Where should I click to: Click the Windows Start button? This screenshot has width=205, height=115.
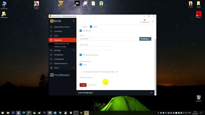(x=3, y=113)
